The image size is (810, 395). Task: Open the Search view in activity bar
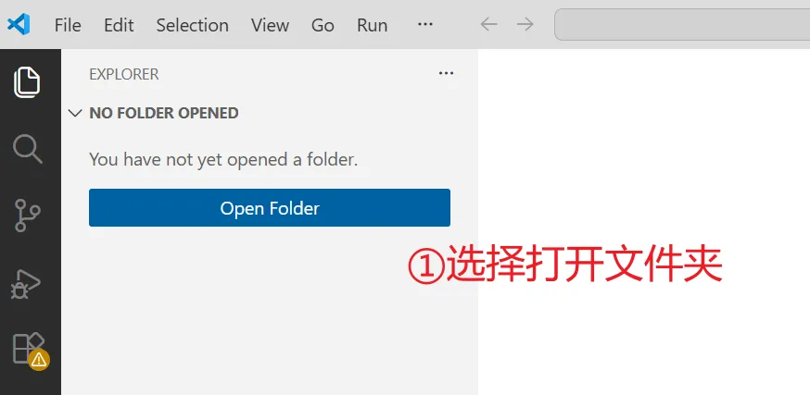pos(27,149)
